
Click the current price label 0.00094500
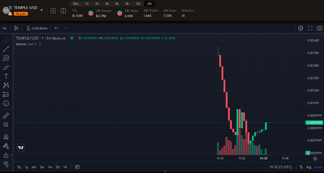314,122
